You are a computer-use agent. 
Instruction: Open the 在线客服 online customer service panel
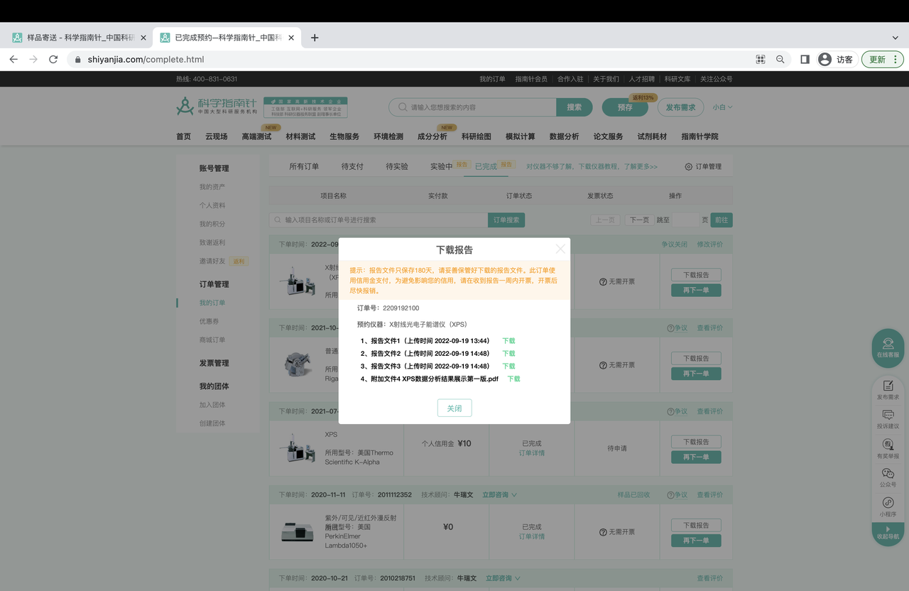(888, 349)
